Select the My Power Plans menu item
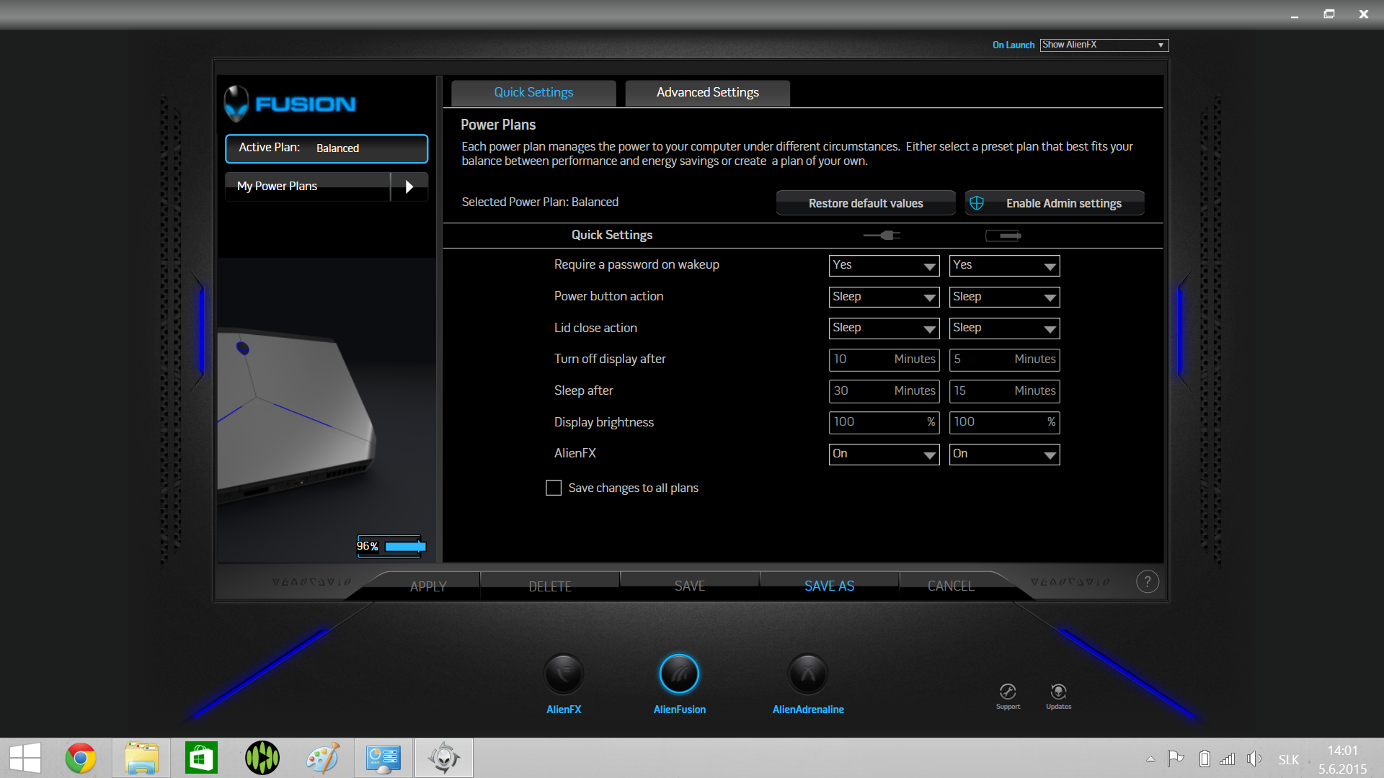Viewport: 1384px width, 778px height. [x=308, y=187]
